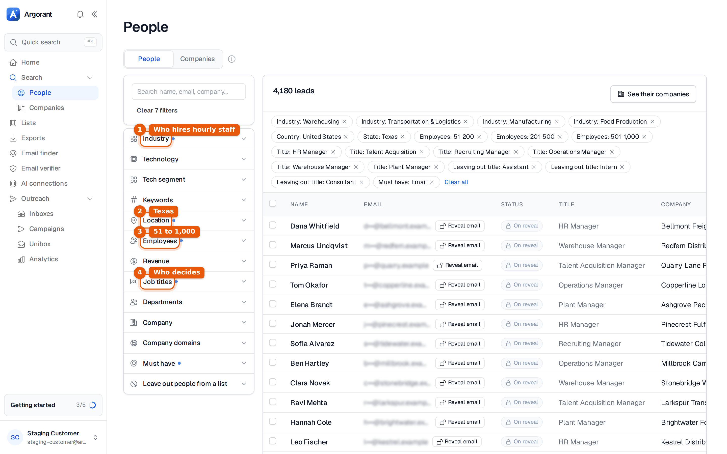This screenshot has height=454, width=727.
Task: Open AI connections in sidebar
Action: 44,183
